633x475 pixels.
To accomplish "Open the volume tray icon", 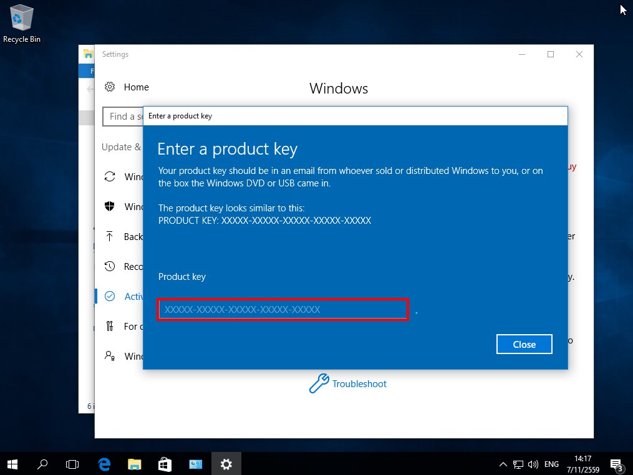I will click(533, 464).
